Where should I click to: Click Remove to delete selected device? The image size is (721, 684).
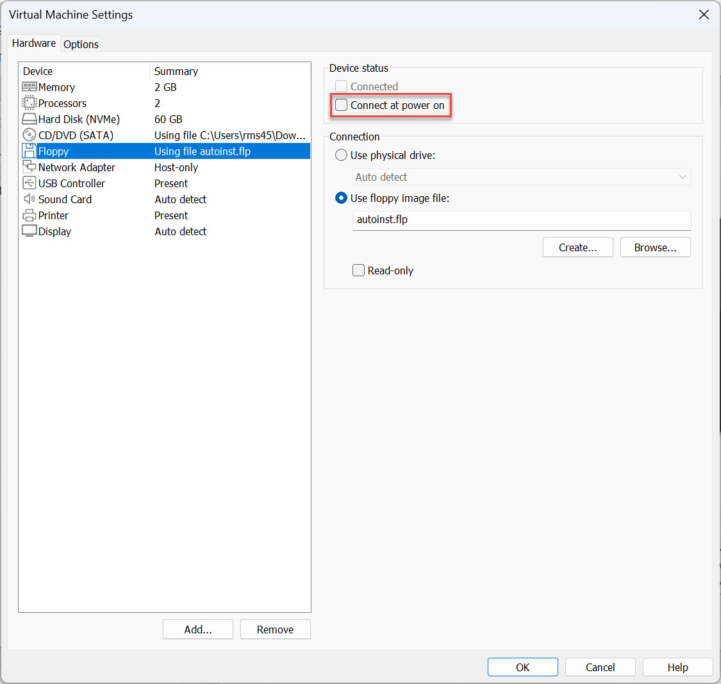(275, 629)
